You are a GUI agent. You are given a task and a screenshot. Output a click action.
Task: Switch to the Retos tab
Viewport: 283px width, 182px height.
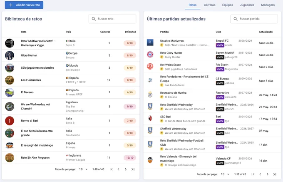(x=192, y=5)
